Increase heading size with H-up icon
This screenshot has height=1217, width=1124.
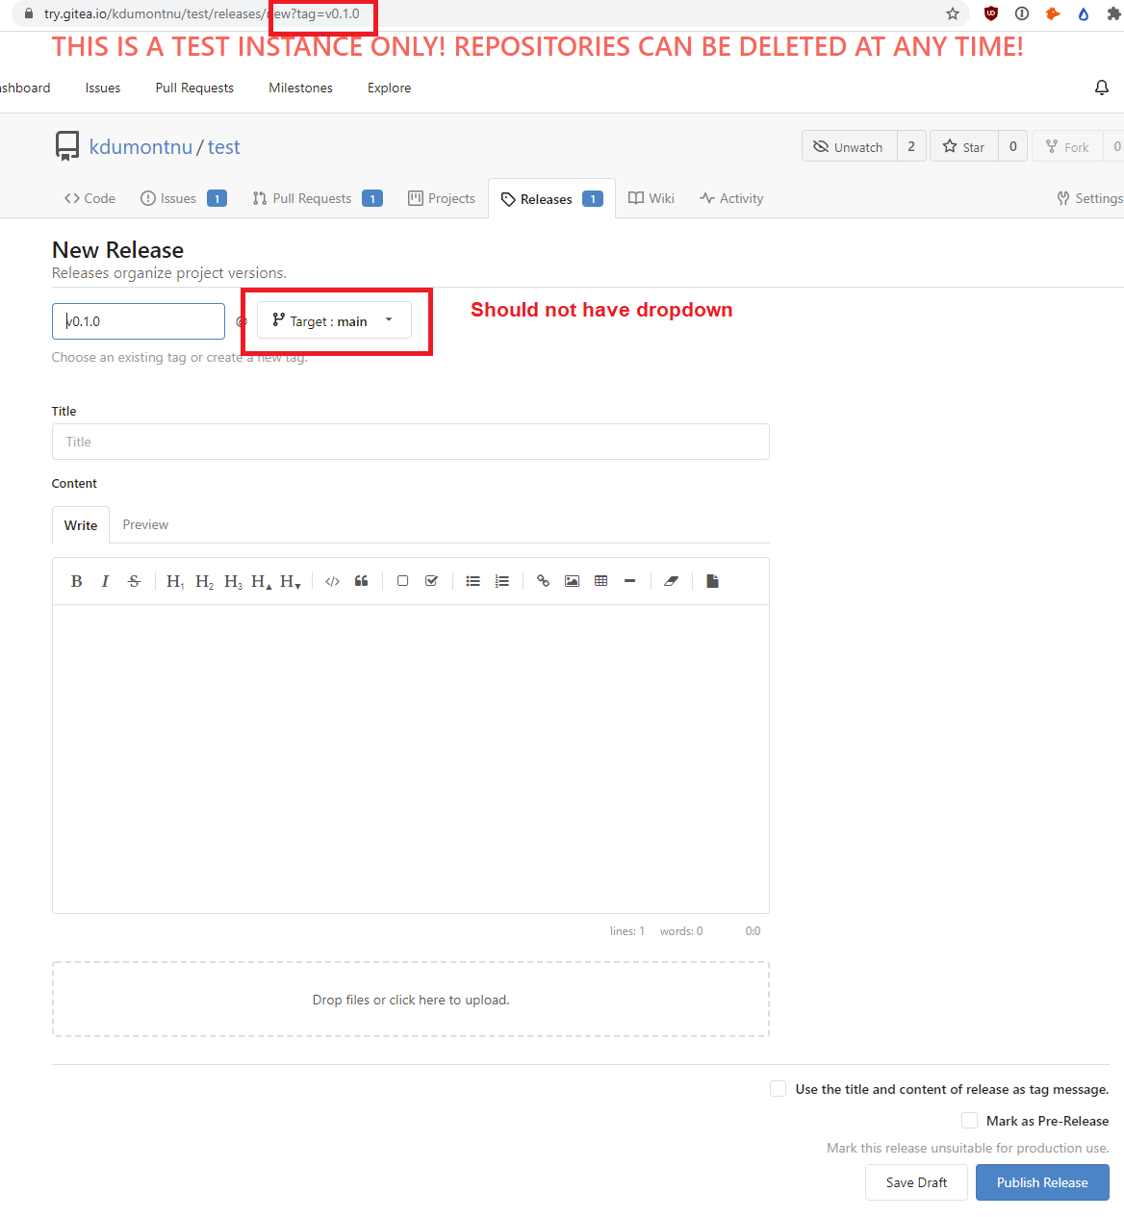[x=261, y=581]
